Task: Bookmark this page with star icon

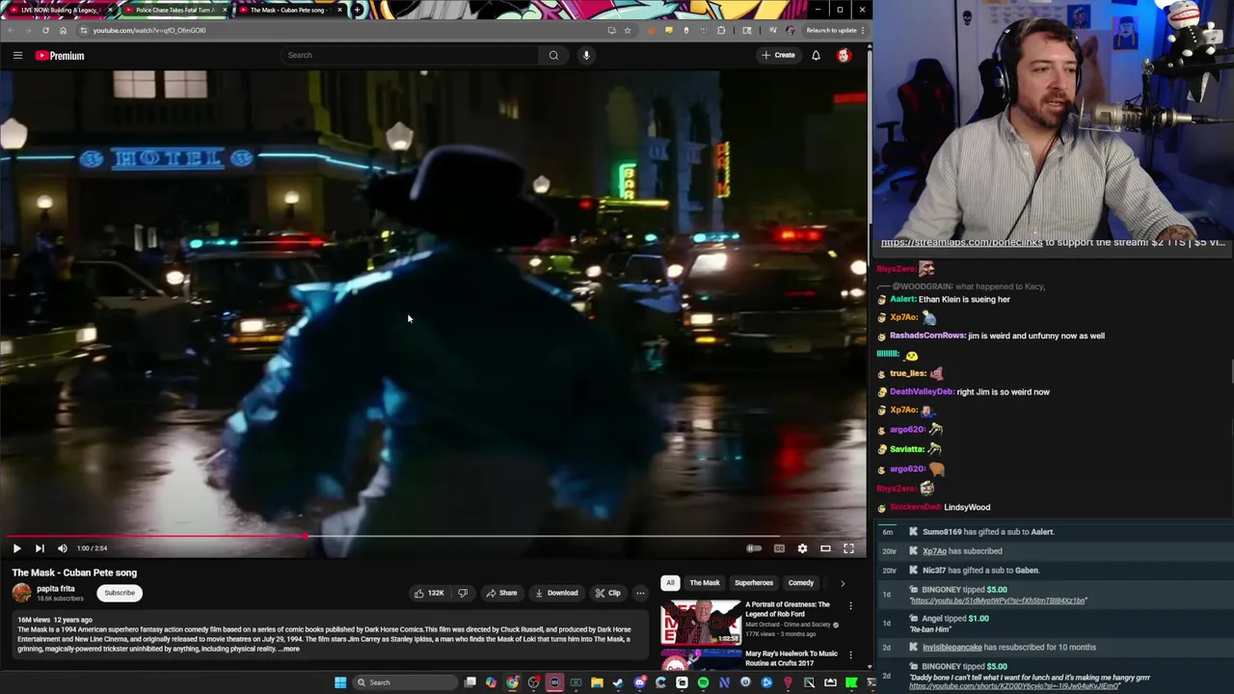Action: tap(628, 30)
